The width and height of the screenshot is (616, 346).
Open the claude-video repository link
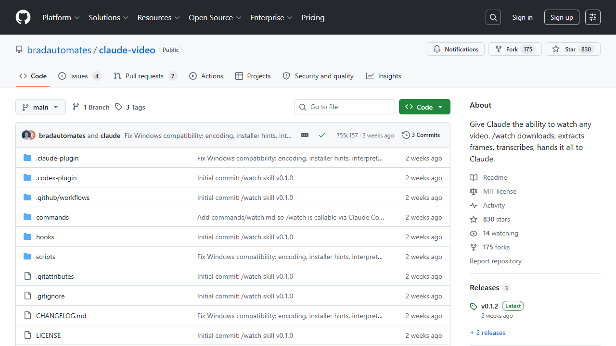(127, 50)
